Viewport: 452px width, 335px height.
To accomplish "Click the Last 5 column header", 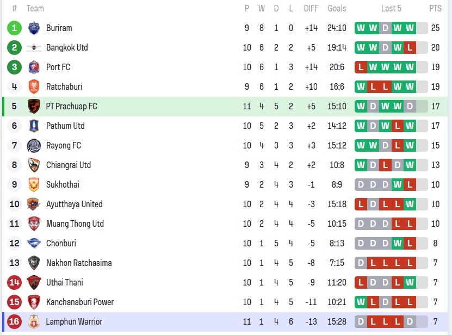I will coord(392,8).
